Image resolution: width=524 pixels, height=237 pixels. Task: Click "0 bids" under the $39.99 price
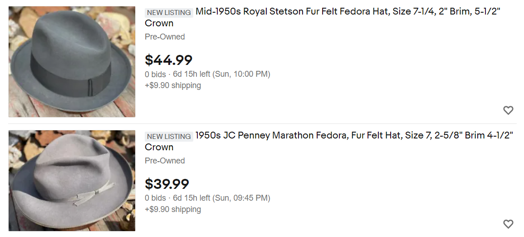click(155, 198)
